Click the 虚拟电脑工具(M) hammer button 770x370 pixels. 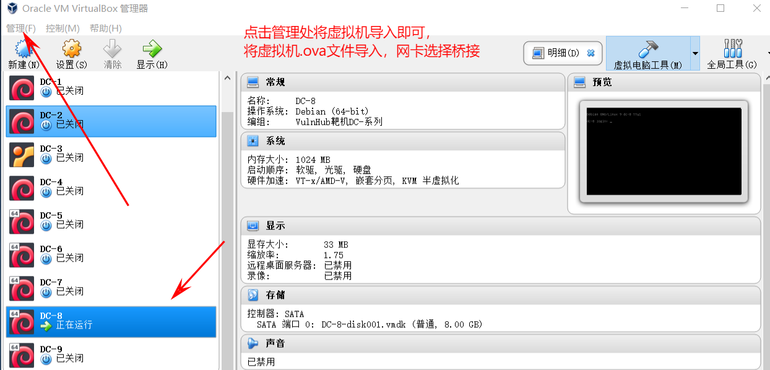pyautogui.click(x=648, y=53)
